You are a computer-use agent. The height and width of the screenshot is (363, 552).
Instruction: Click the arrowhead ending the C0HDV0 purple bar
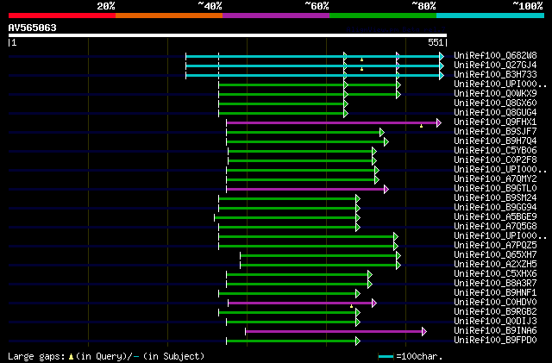[374, 304]
